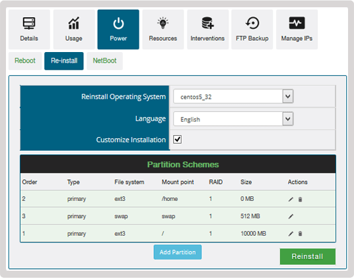This screenshot has width=354, height=278.
Task: Edit the swap partition pencil icon
Action: pos(291,216)
